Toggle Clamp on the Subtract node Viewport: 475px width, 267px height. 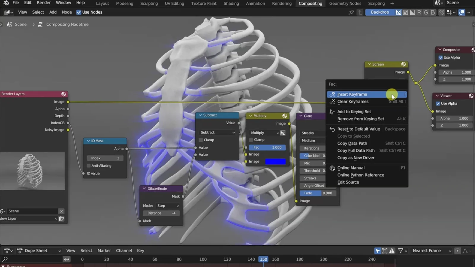point(201,140)
